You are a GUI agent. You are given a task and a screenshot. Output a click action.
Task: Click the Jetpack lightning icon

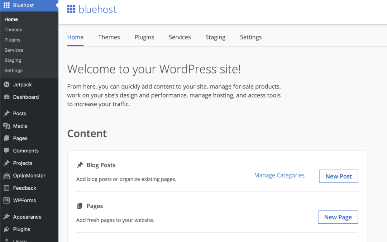tap(7, 85)
